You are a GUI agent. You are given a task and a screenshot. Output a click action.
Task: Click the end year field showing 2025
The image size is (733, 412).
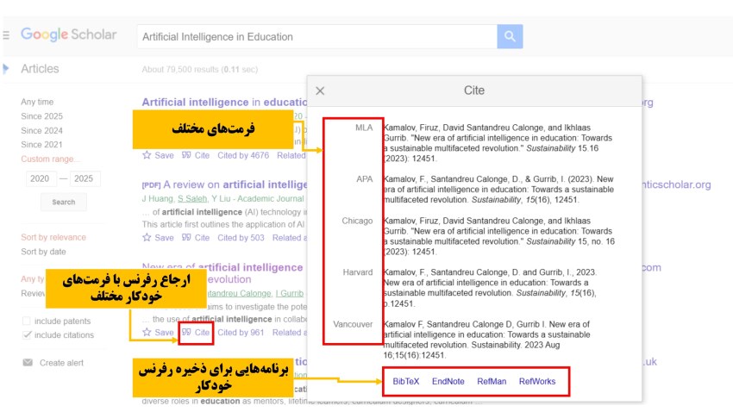(x=85, y=178)
